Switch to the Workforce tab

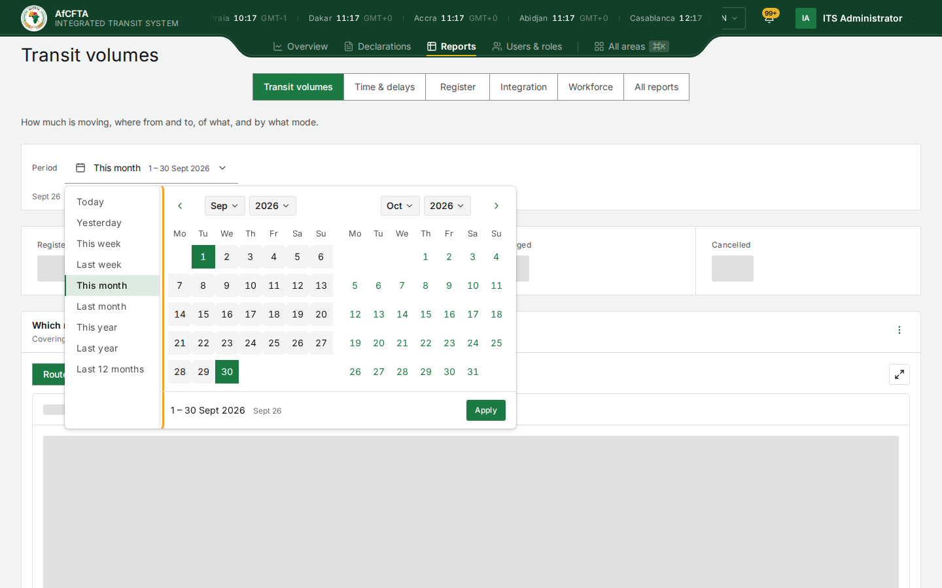click(x=591, y=87)
